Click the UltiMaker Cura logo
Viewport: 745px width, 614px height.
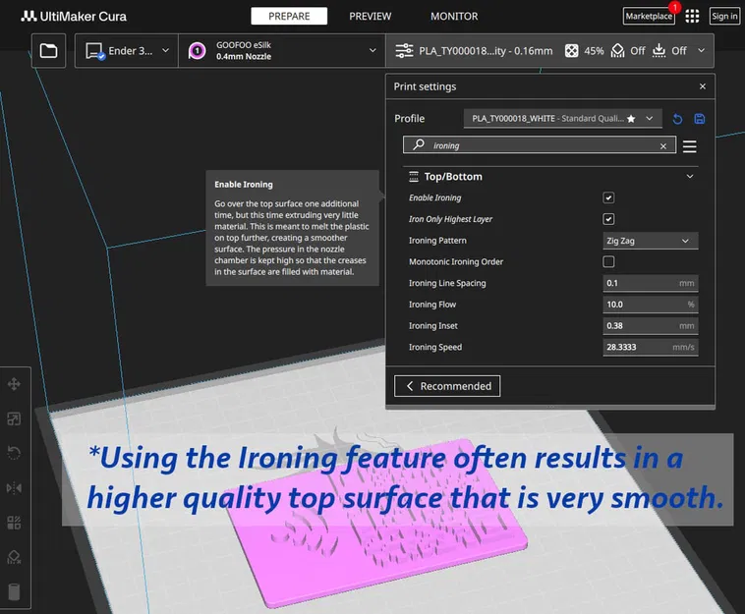point(74,16)
